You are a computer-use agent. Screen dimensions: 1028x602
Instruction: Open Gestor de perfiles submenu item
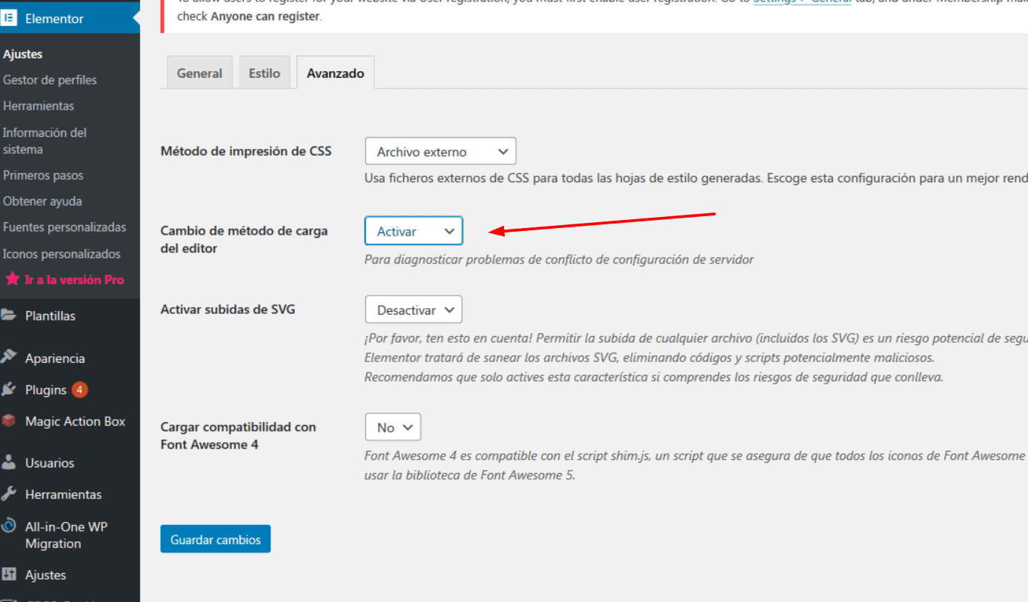(50, 80)
